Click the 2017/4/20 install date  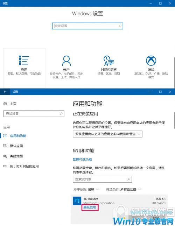pyautogui.click(x=159, y=203)
